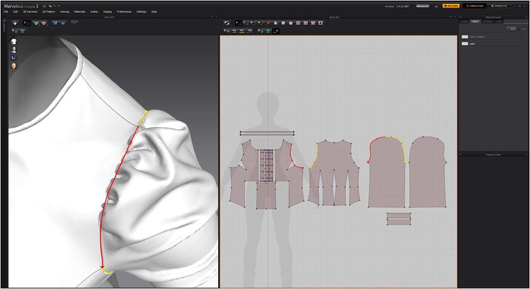Click the ADD fabric button
This screenshot has height=289, width=530.
(511, 29)
